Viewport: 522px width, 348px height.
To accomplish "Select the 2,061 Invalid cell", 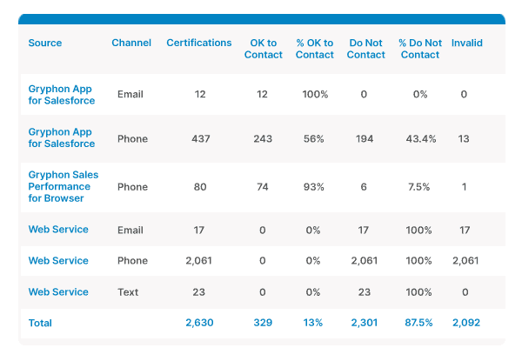I will click(465, 261).
